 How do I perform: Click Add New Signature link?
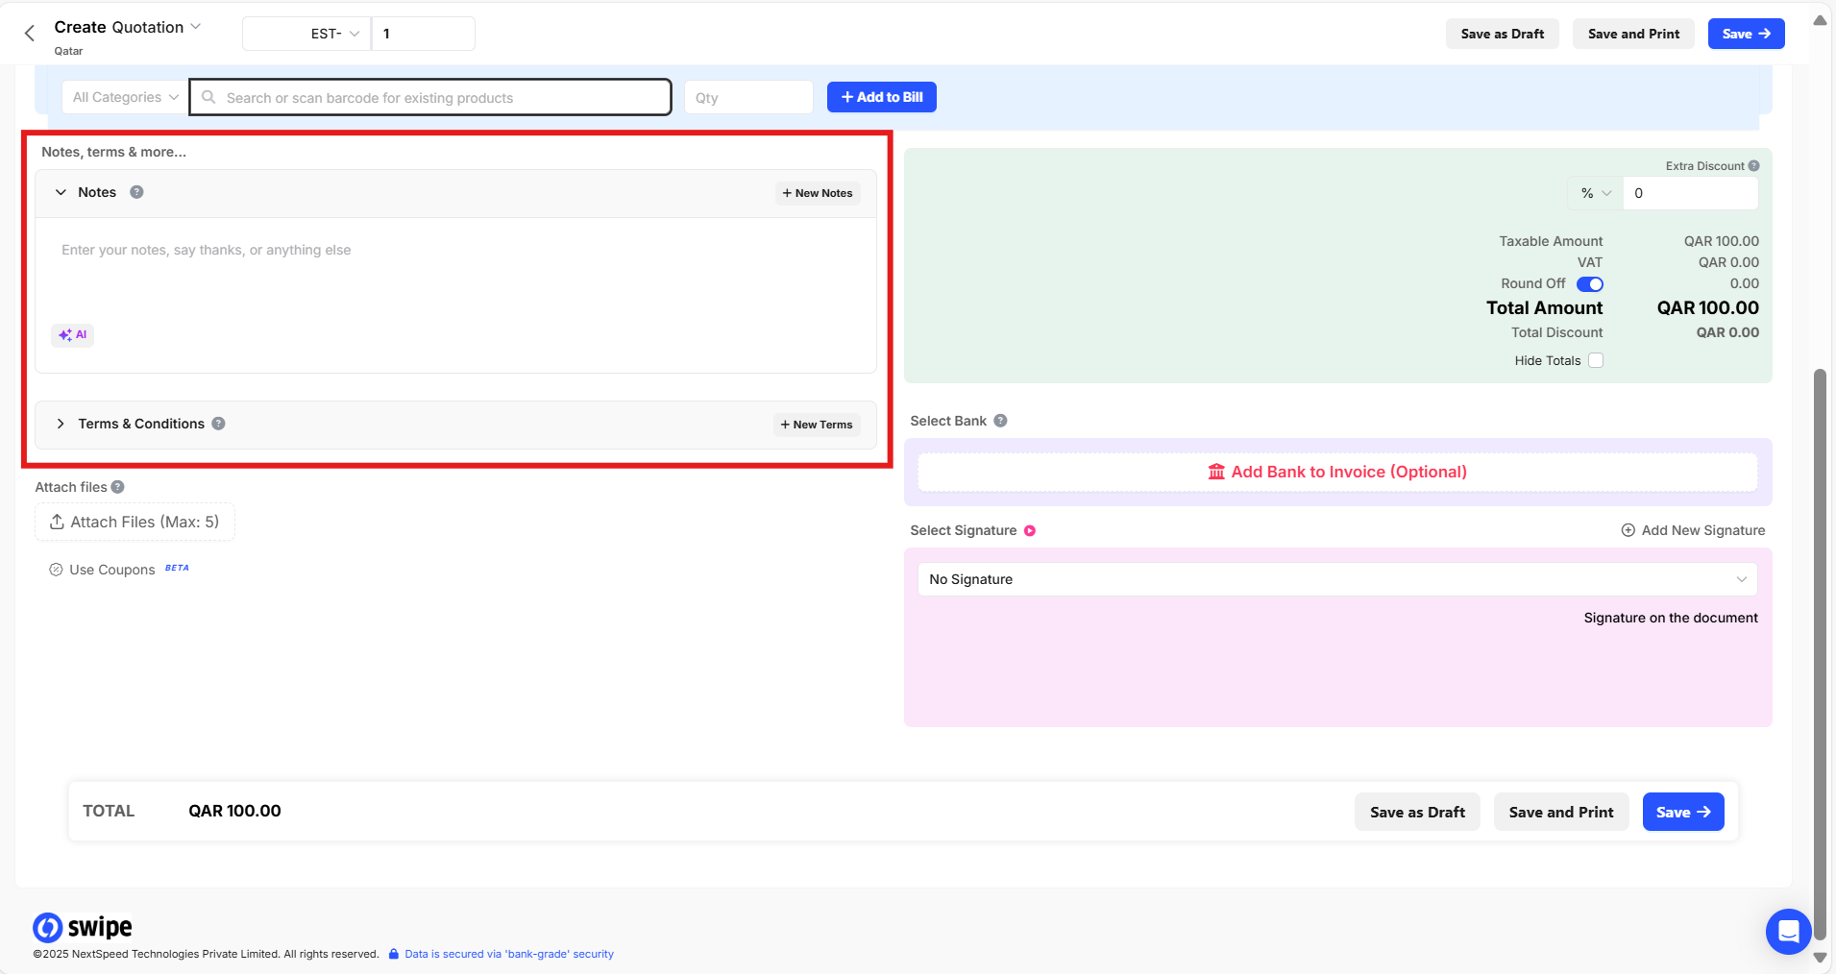[1693, 530]
